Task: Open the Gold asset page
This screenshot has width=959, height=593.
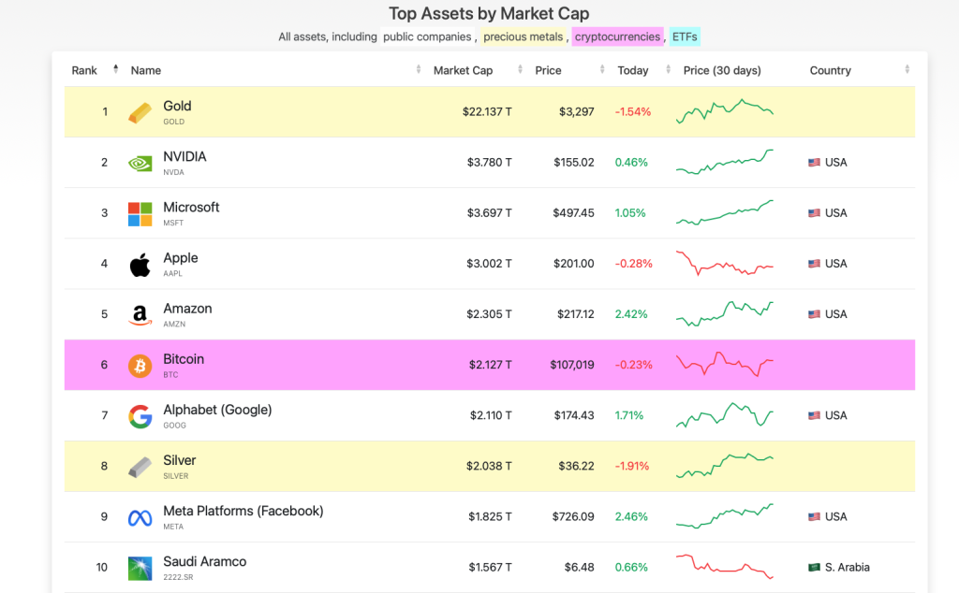Action: click(x=177, y=107)
